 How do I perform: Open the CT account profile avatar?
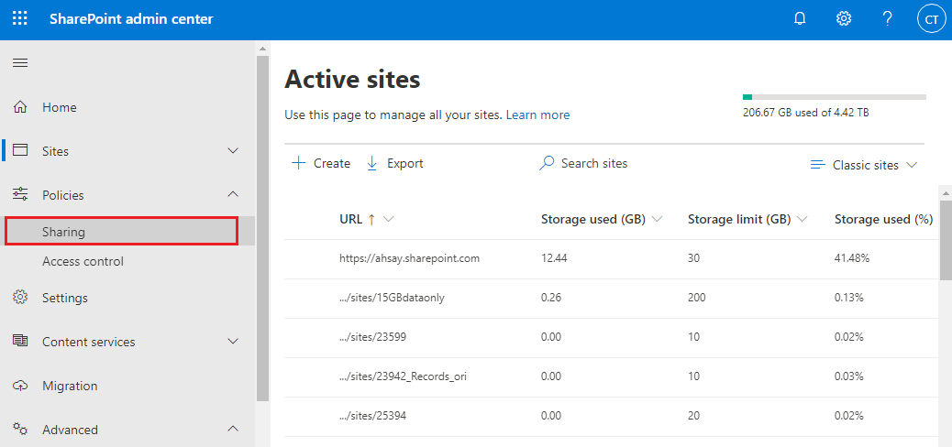(x=931, y=19)
